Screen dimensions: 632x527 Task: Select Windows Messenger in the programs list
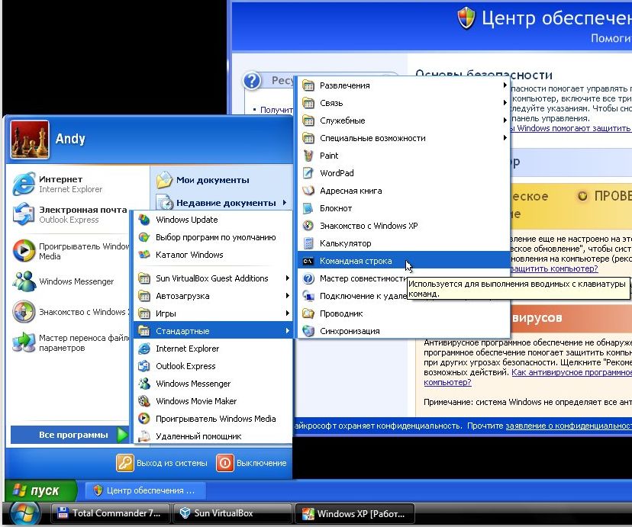[x=213, y=384]
